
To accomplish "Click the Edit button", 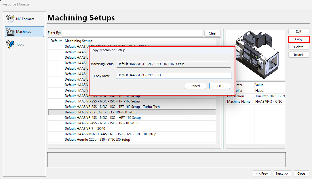I will (299, 31).
